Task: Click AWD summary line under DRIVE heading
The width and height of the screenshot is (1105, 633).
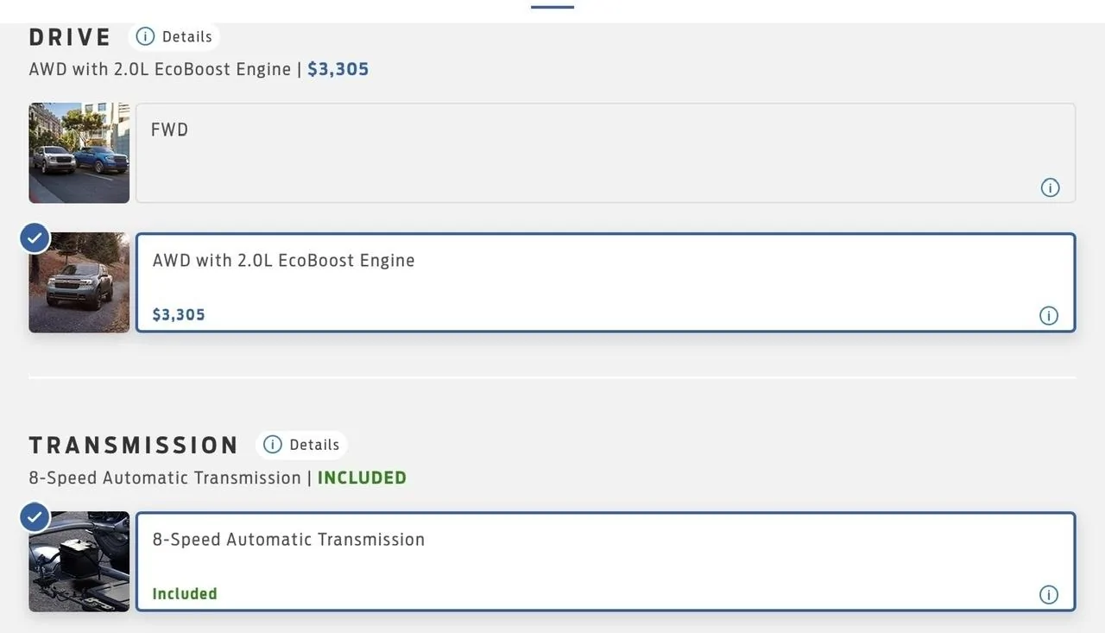Action: (199, 69)
